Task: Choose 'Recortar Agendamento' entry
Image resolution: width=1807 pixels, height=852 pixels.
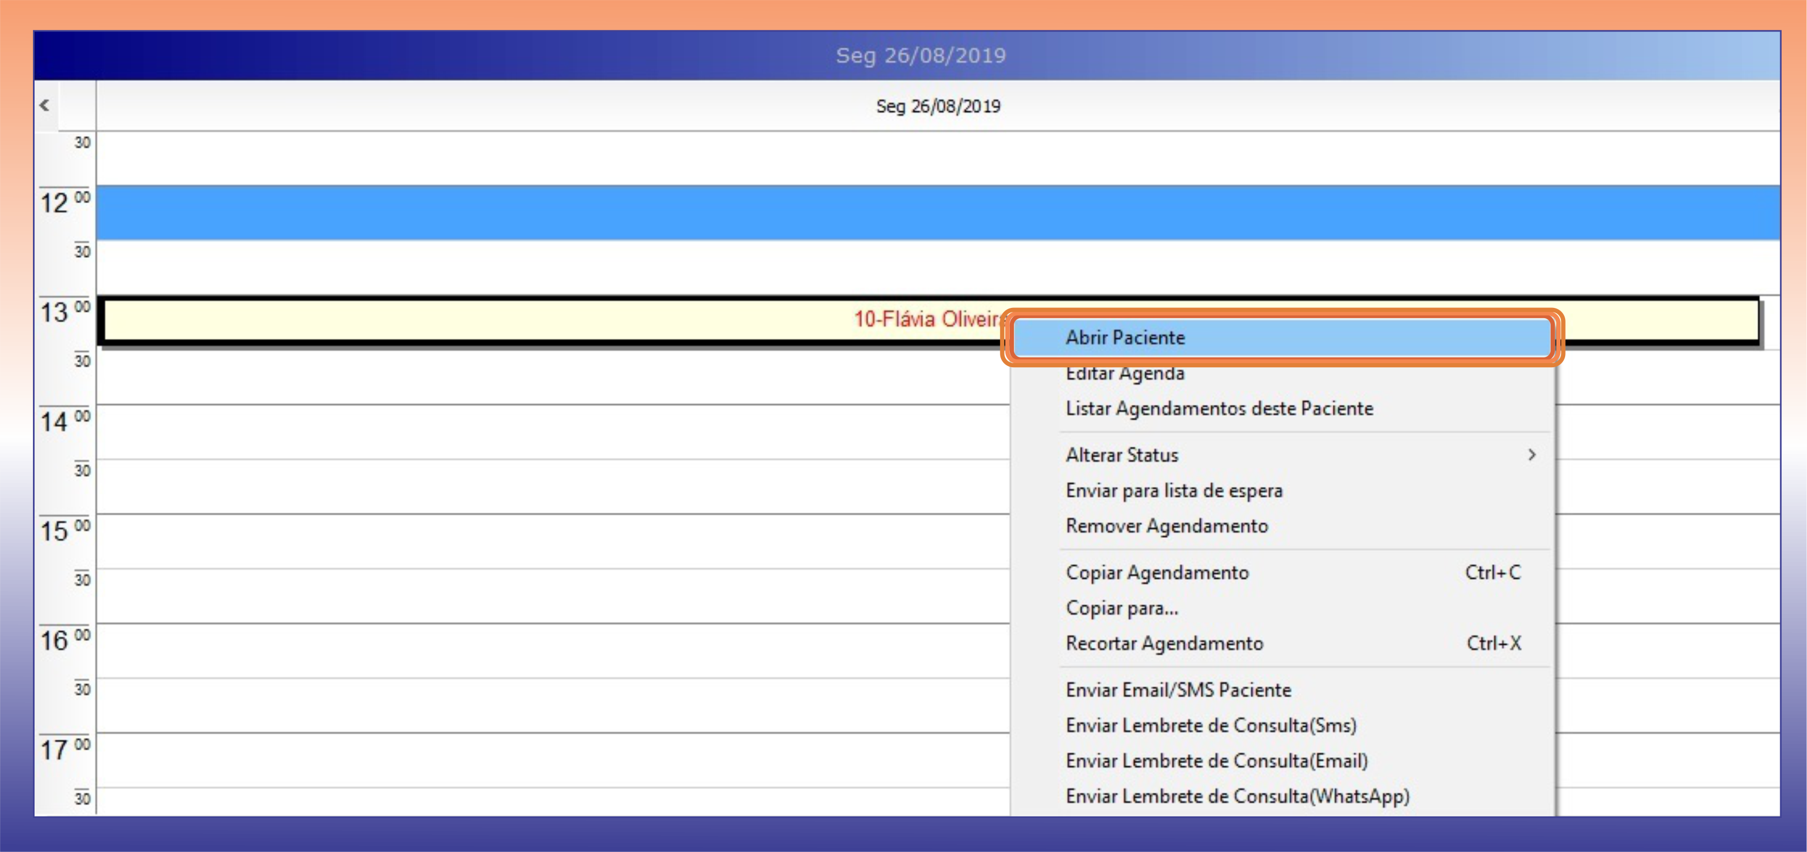Action: (x=1164, y=644)
